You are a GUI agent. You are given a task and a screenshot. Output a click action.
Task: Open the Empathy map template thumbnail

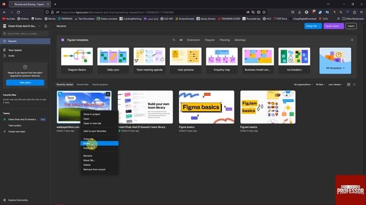click(x=222, y=56)
